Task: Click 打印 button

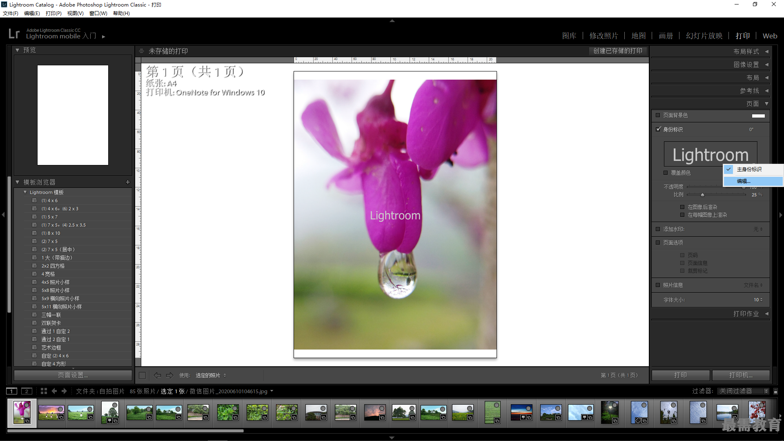Action: (x=681, y=375)
